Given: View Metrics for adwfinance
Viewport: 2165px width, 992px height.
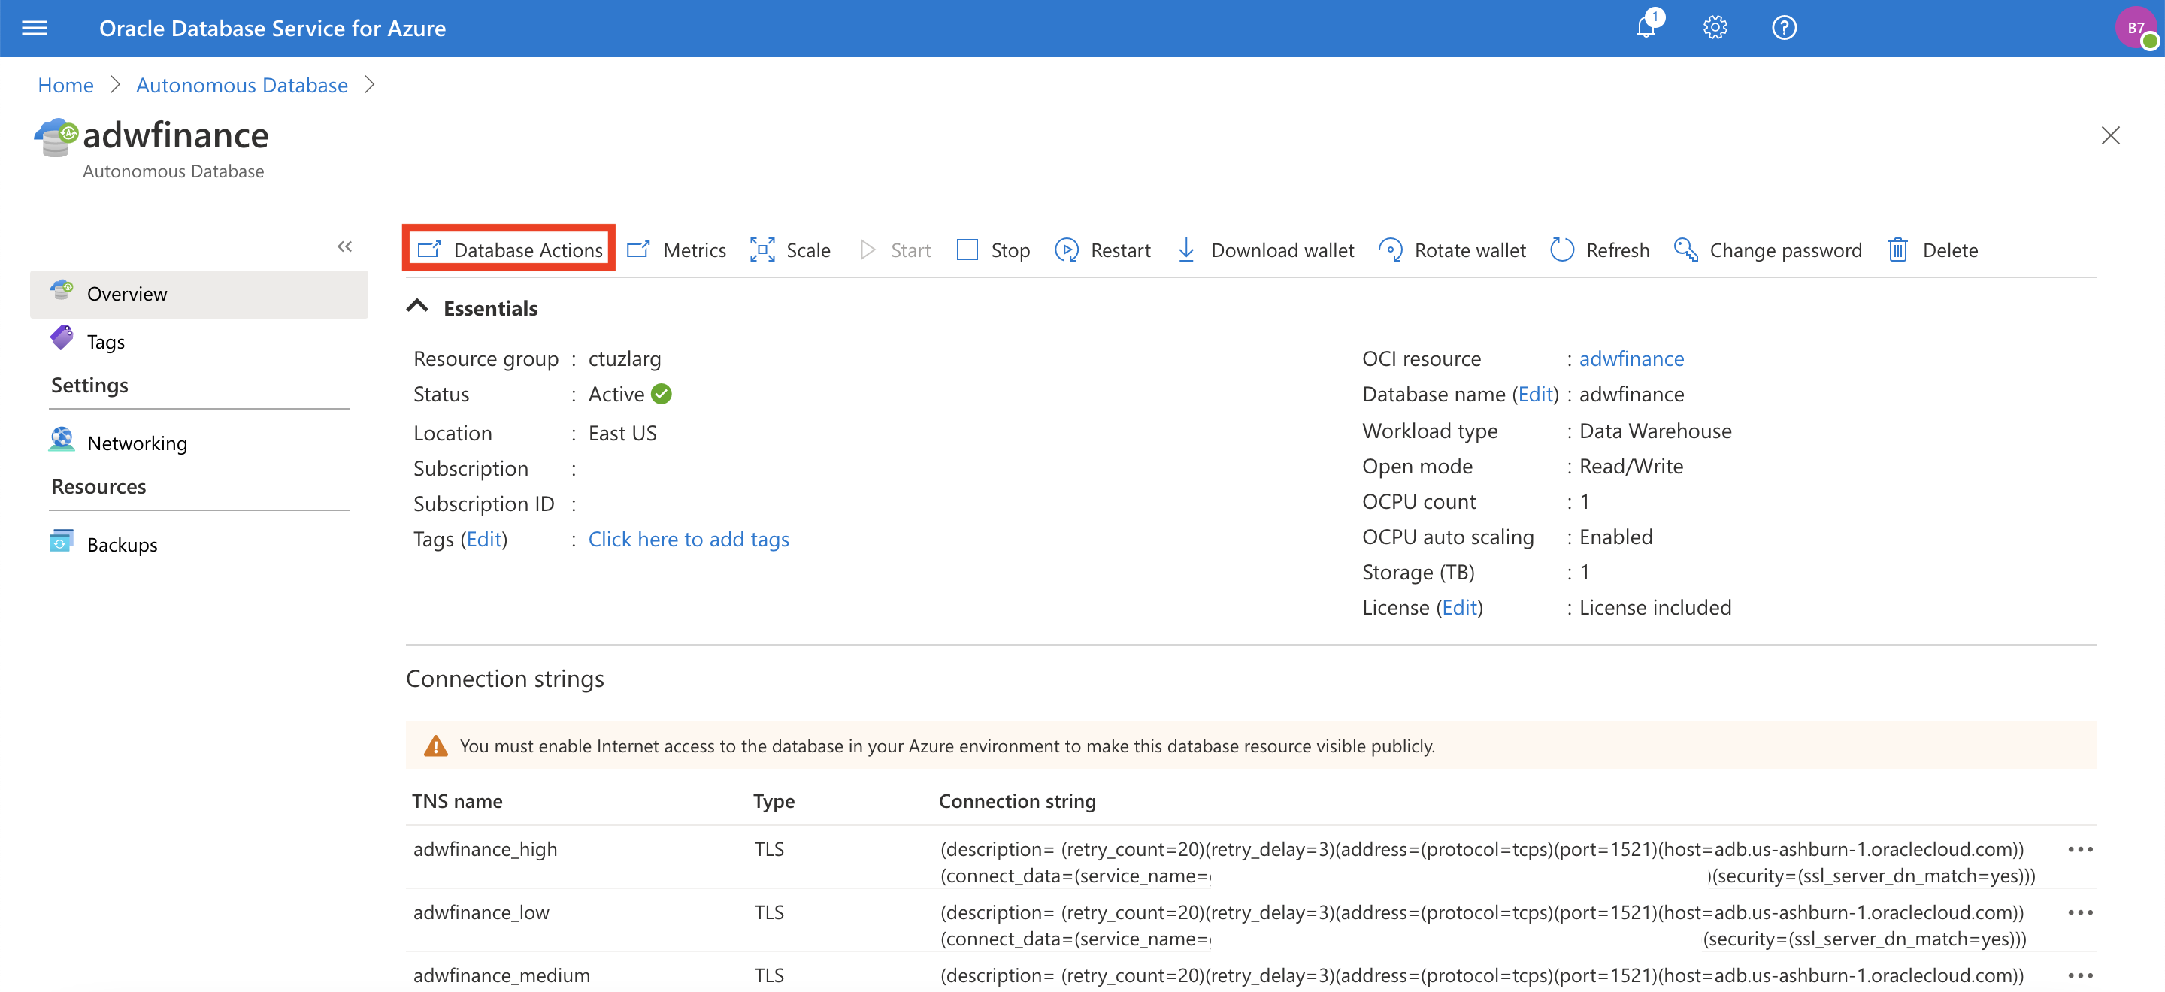Looking at the screenshot, I should click(677, 250).
